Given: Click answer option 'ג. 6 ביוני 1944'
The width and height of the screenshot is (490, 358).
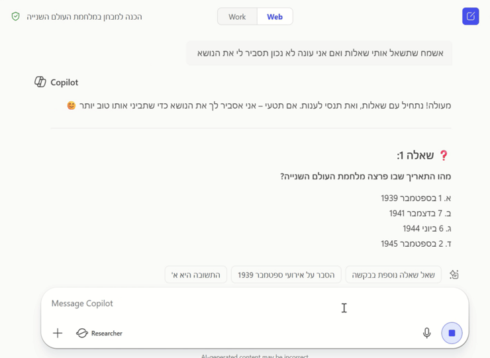Looking at the screenshot, I should point(427,229).
